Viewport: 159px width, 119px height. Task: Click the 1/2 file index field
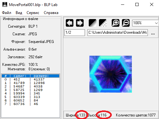click(75, 32)
